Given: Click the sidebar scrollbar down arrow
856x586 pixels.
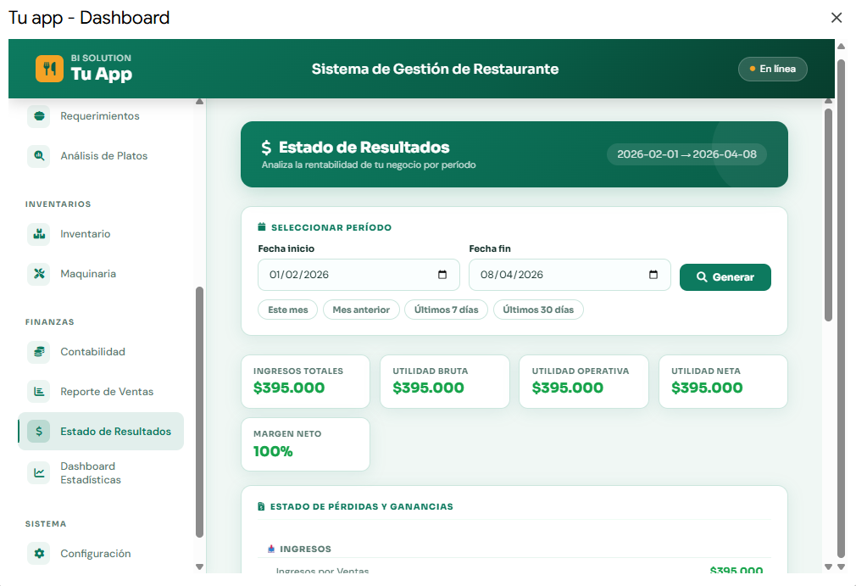Looking at the screenshot, I should pyautogui.click(x=200, y=566).
